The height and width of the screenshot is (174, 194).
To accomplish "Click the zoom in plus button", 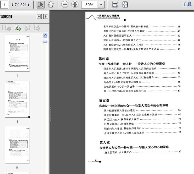I will click(75, 5).
